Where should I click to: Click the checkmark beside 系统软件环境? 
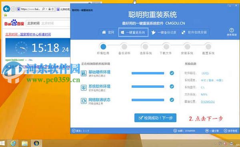(x=172, y=87)
